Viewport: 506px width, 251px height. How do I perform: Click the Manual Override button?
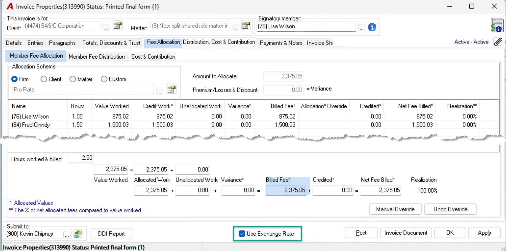[x=395, y=209]
